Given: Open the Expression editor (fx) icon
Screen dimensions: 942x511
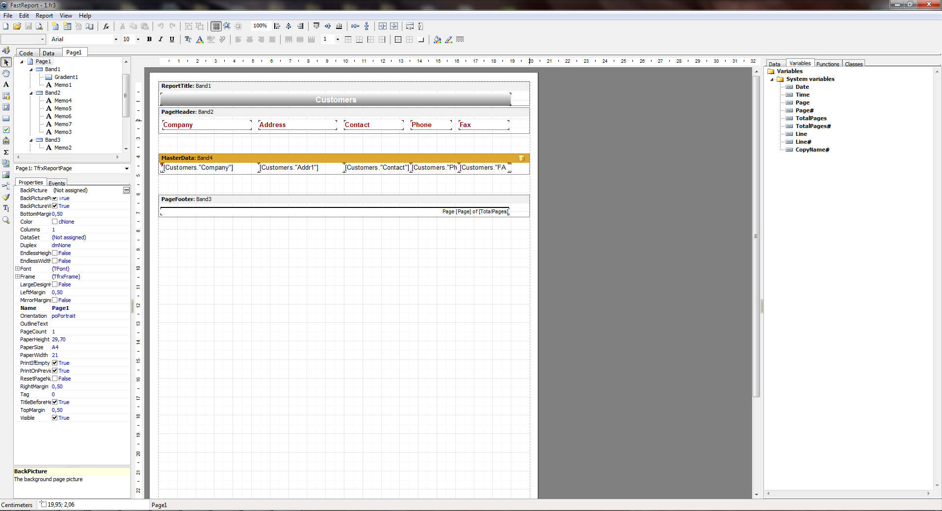Looking at the screenshot, I should 106,26.
